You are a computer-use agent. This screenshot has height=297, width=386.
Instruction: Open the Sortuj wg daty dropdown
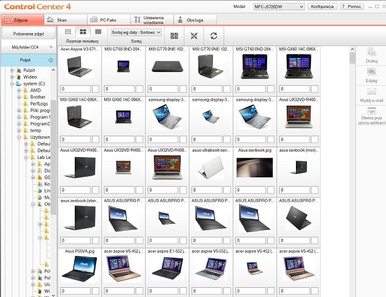(x=136, y=33)
